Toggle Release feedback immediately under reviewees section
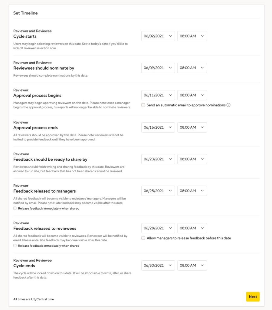272x310 pixels. pyautogui.click(x=15, y=246)
